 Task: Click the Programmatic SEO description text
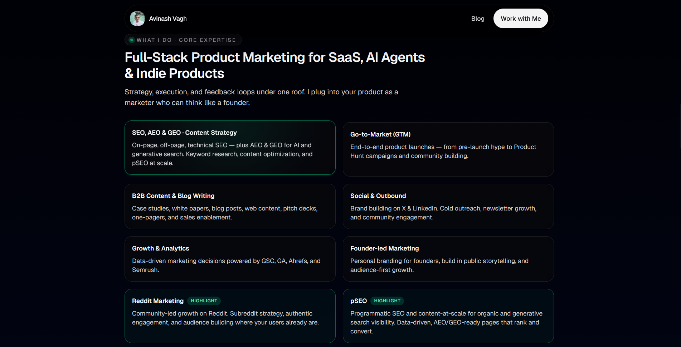coord(446,322)
